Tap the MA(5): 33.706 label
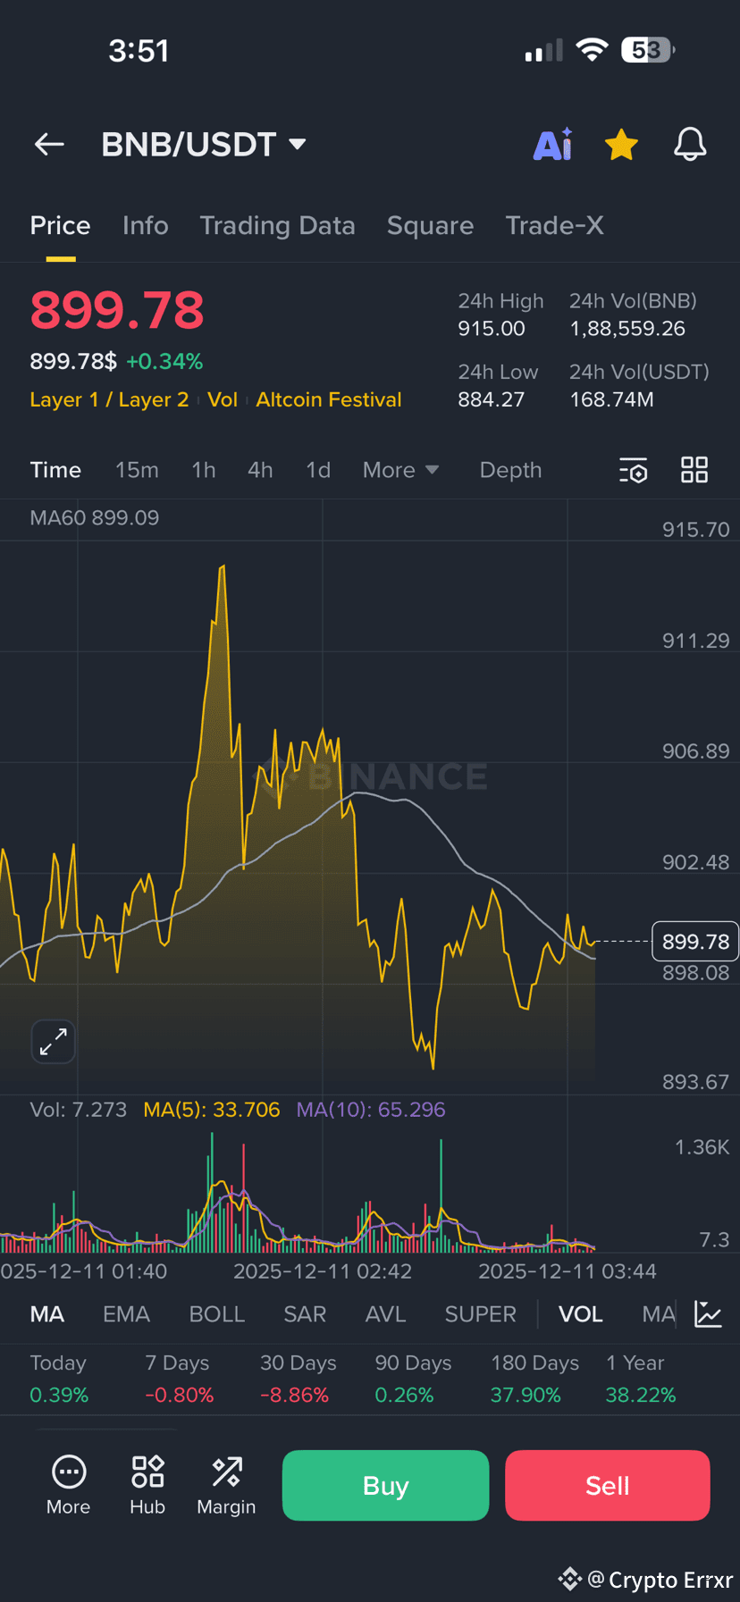Image resolution: width=740 pixels, height=1602 pixels. point(212,1110)
